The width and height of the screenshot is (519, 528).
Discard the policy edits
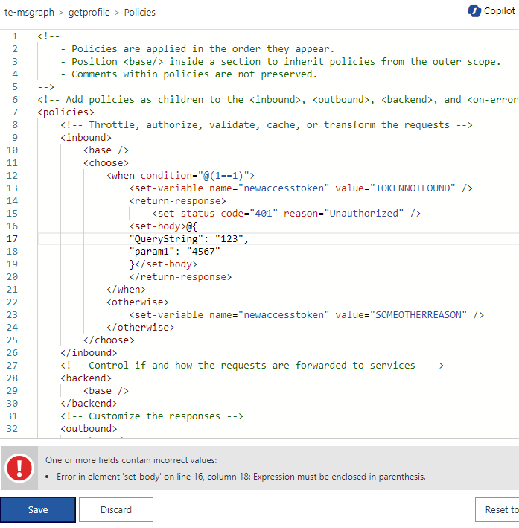[116, 509]
